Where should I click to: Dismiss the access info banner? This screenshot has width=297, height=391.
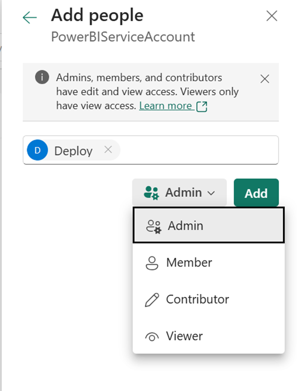[x=264, y=79]
